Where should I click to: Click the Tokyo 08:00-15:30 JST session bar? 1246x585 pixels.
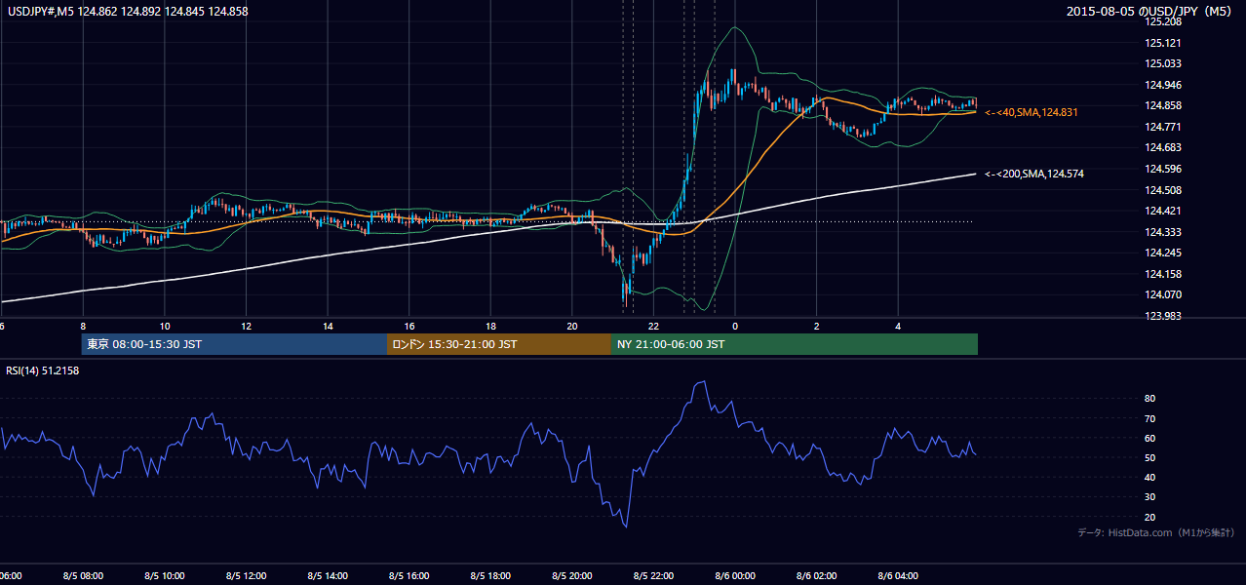(x=234, y=344)
